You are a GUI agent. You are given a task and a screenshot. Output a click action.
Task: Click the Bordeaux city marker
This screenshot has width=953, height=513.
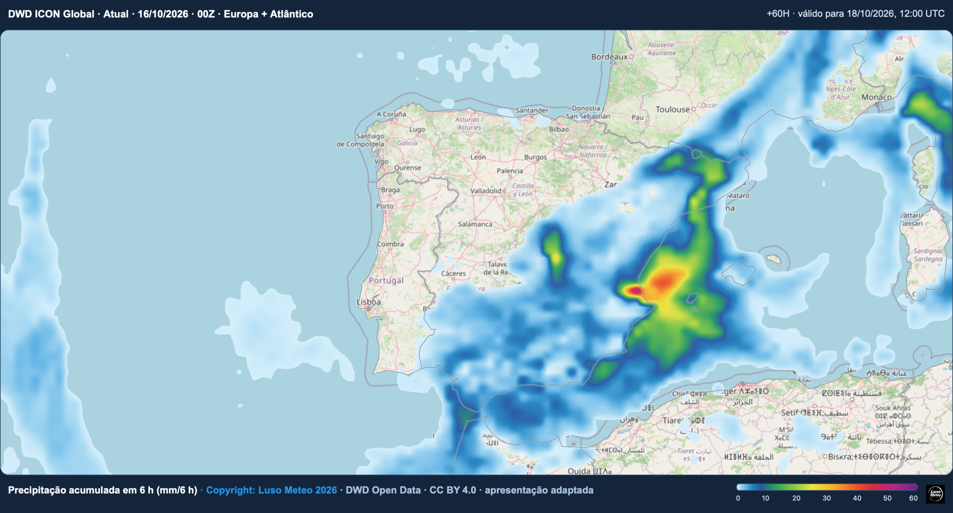click(x=631, y=57)
